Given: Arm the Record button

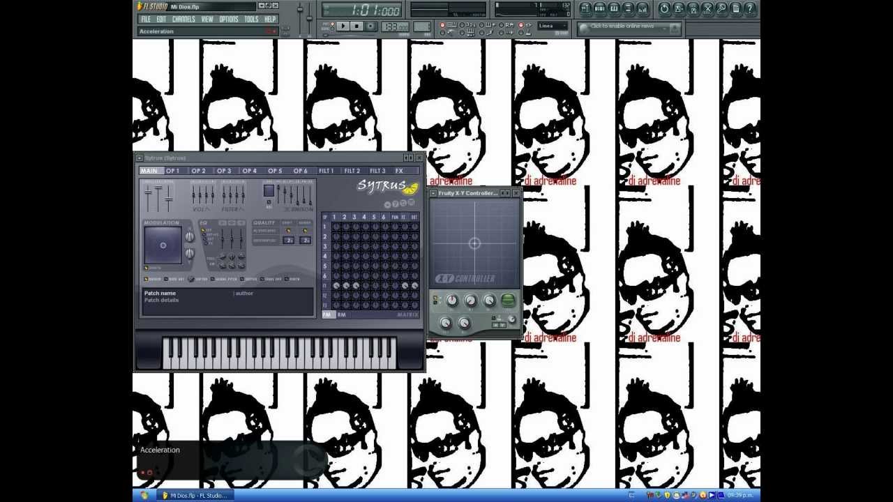Looking at the screenshot, I should [x=371, y=26].
